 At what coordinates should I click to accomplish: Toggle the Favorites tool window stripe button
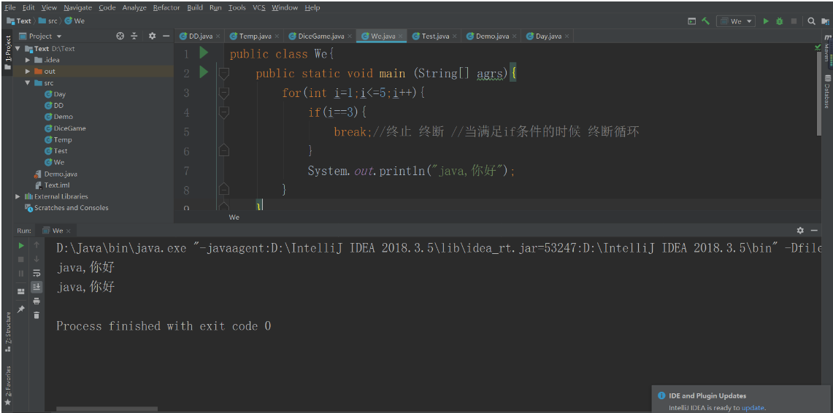point(7,385)
